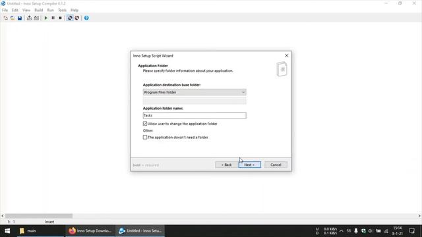Click the New script toolbar icon

pos(6,18)
